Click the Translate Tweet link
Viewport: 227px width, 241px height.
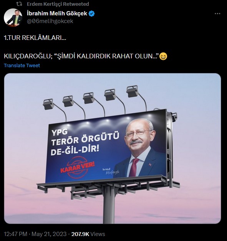(x=22, y=66)
